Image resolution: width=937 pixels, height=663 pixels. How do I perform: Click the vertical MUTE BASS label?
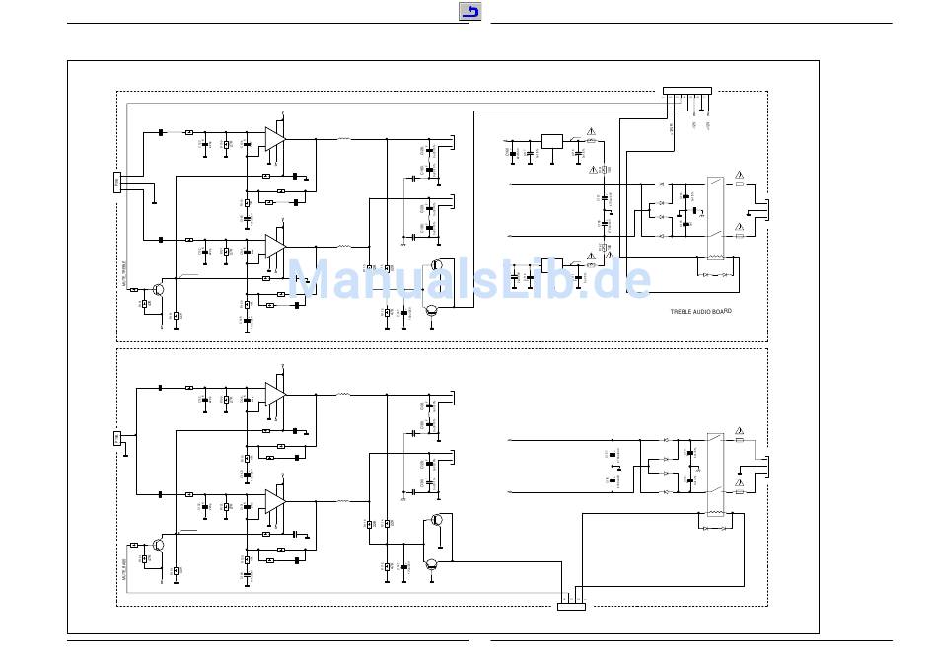[125, 570]
